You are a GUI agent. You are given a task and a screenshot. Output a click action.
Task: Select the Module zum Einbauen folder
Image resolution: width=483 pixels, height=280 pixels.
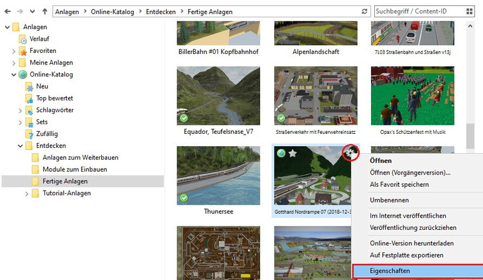[x=75, y=169]
